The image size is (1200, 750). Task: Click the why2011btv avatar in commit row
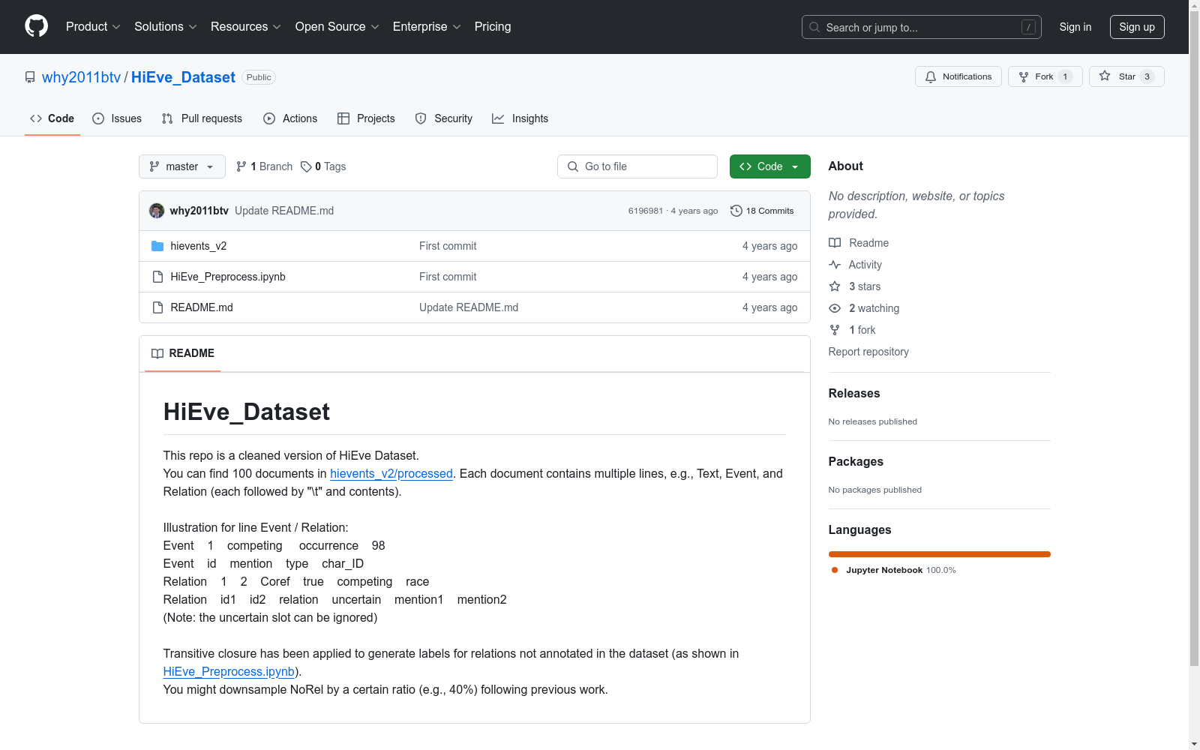(157, 211)
